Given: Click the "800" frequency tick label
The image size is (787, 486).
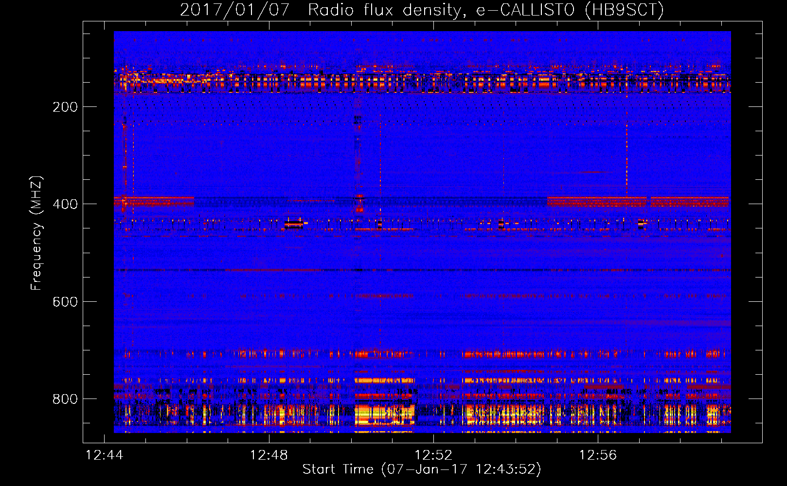Looking at the screenshot, I should pos(65,399).
